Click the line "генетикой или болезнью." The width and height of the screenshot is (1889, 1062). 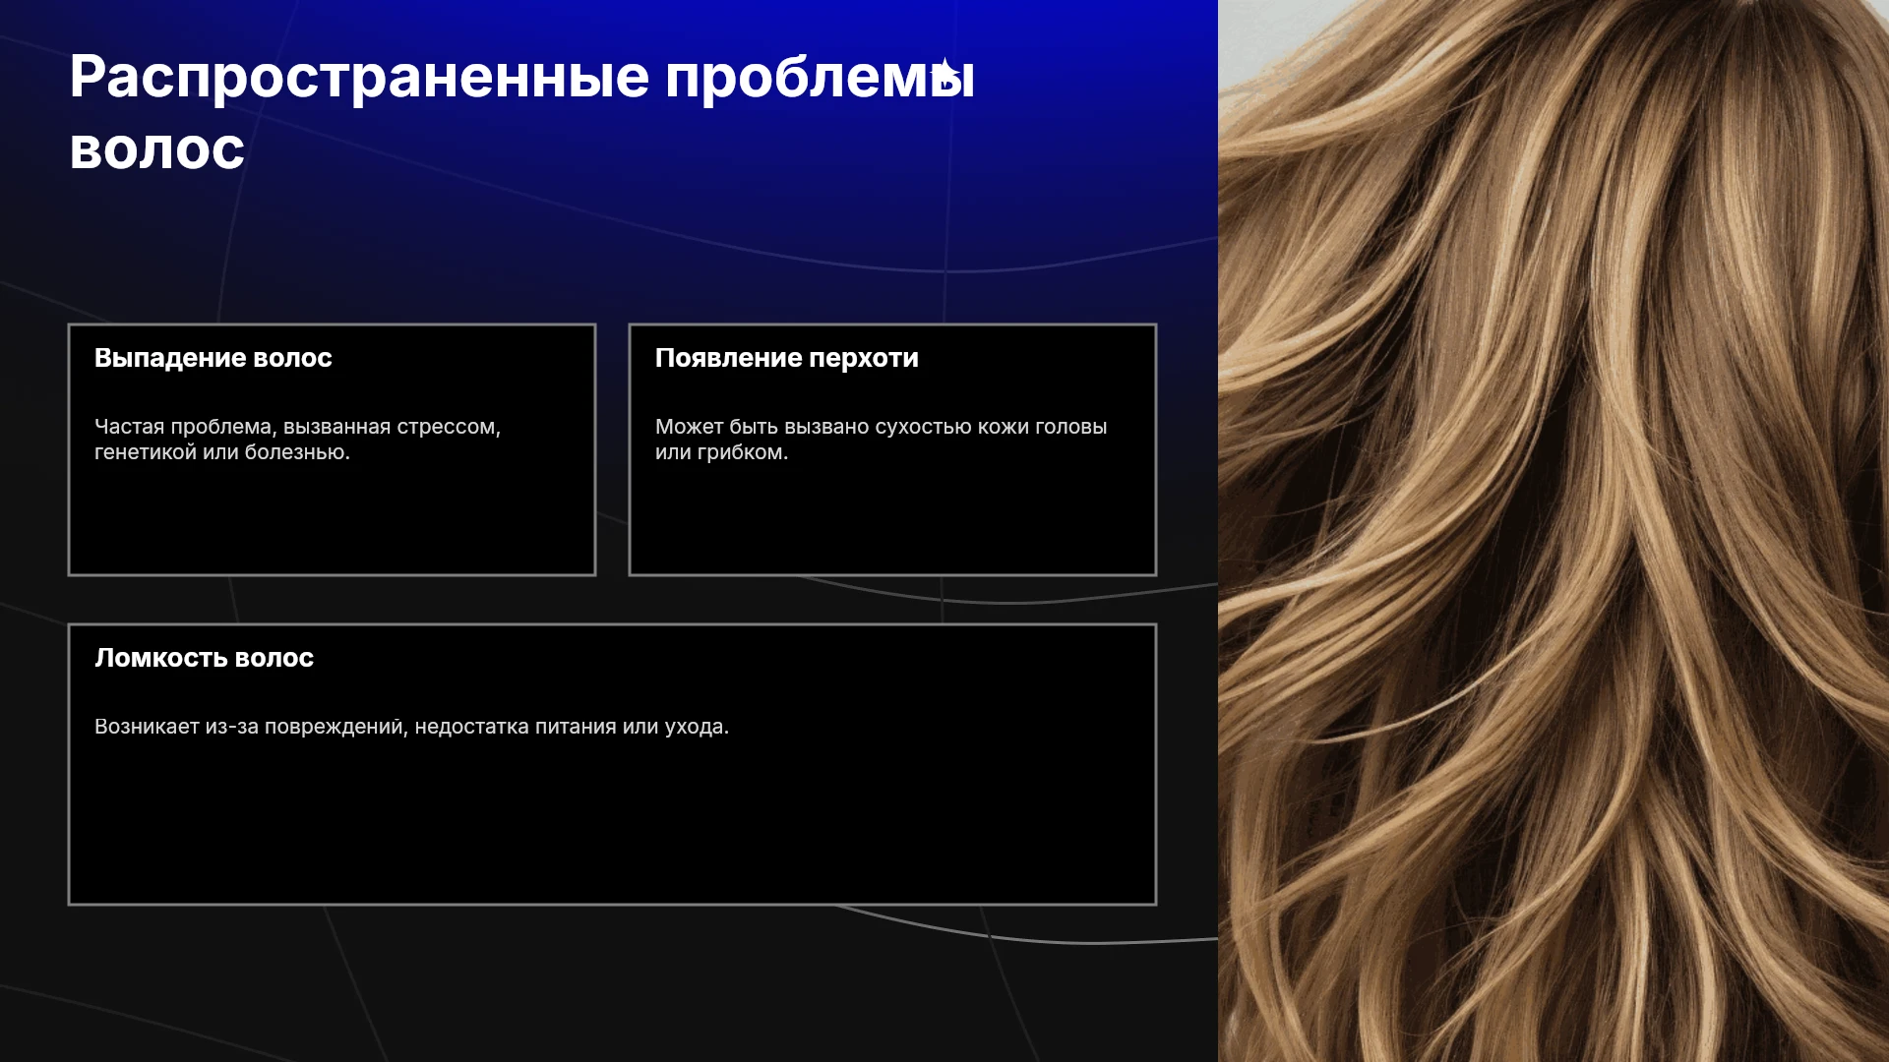tap(222, 452)
